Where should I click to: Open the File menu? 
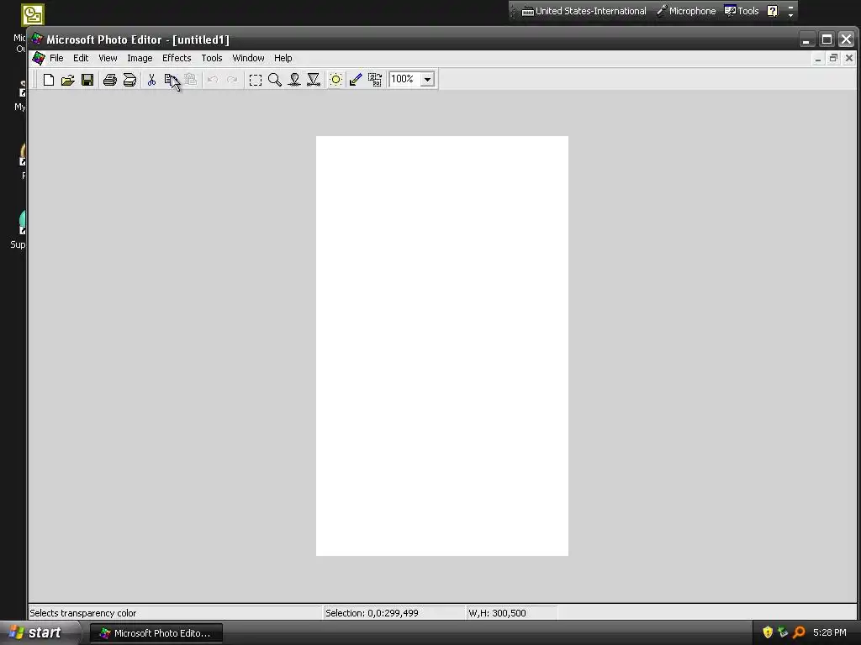pos(56,58)
